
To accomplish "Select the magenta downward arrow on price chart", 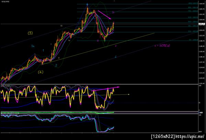I will pos(105,15).
